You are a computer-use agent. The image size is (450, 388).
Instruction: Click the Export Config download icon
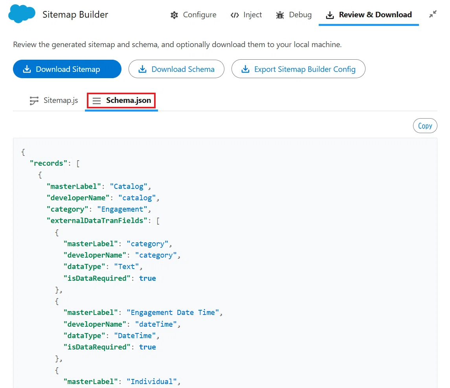[x=245, y=69]
